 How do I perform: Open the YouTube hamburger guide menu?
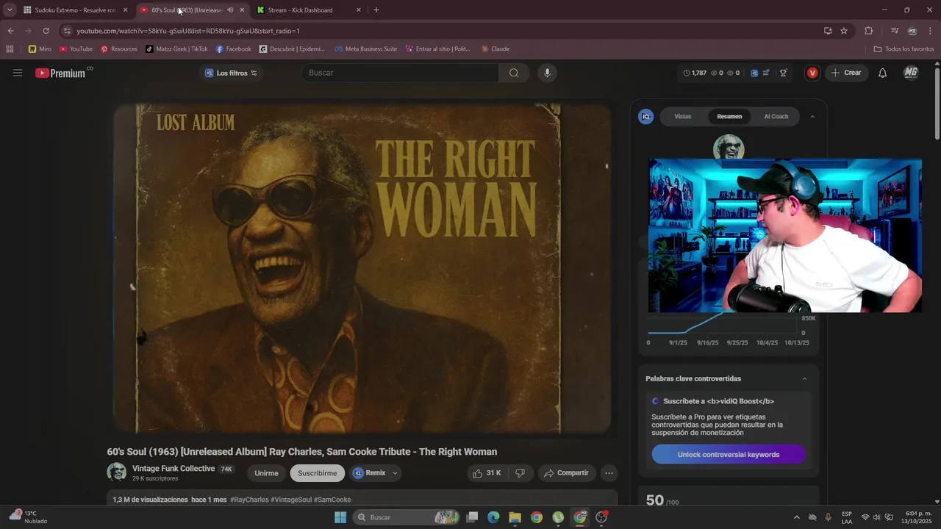coord(18,73)
